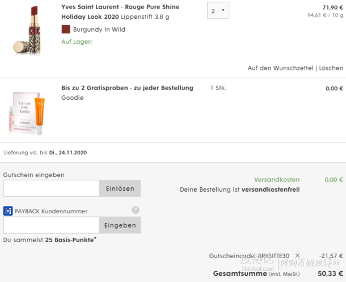346x282 pixels.
Task: Click the Auf Lager! stock status text
Action: tap(77, 42)
